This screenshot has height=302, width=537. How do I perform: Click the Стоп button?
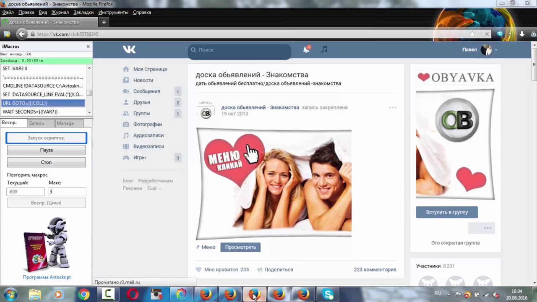46,162
